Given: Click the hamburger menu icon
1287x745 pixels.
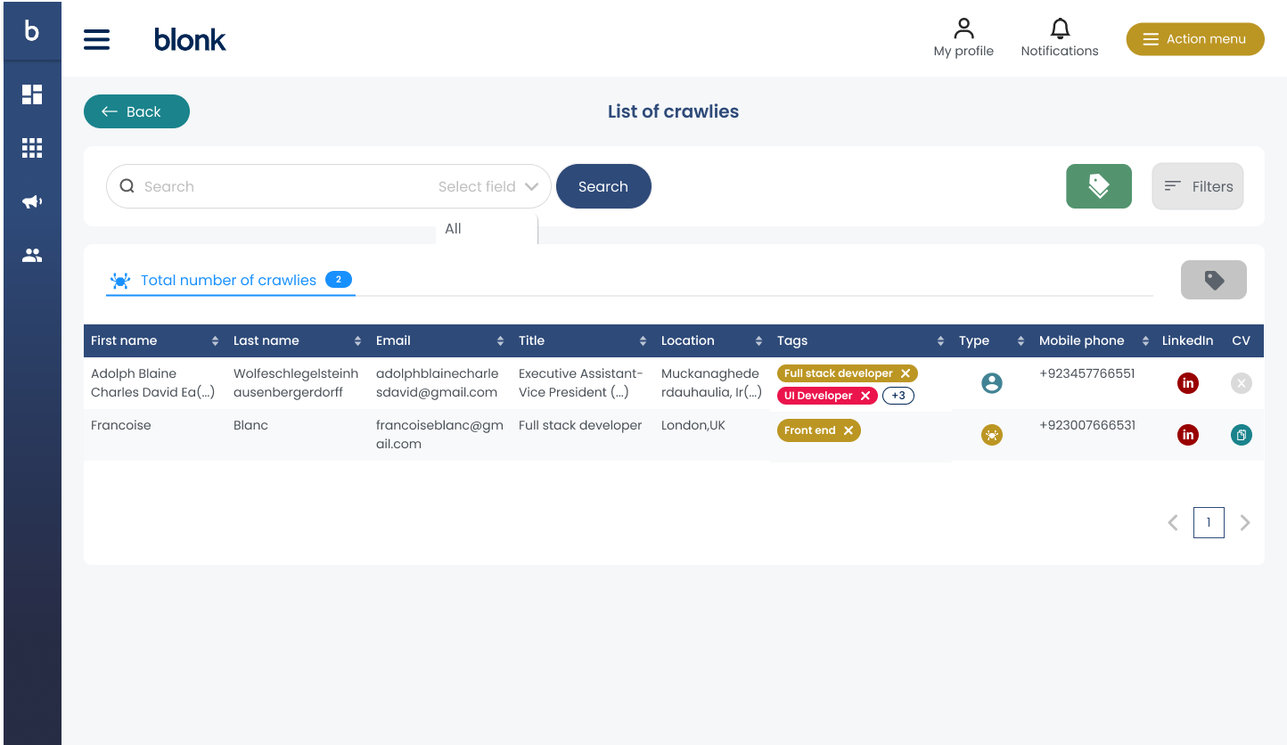Looking at the screenshot, I should coord(96,39).
